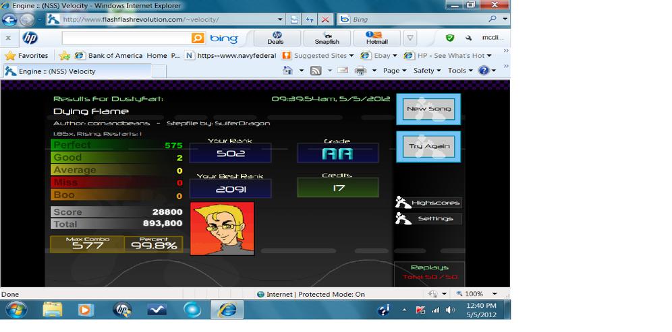Open the Highscores link
This screenshot has height=332, width=672.
(428, 203)
